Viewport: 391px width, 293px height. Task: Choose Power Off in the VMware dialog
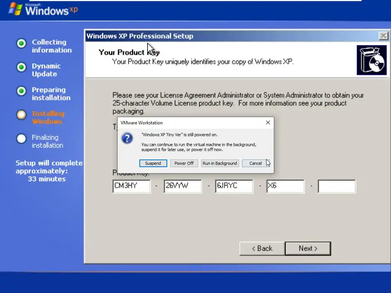point(184,163)
